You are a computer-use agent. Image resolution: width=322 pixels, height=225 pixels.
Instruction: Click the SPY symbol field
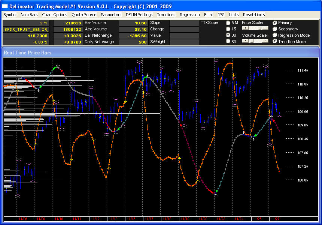coord(26,23)
